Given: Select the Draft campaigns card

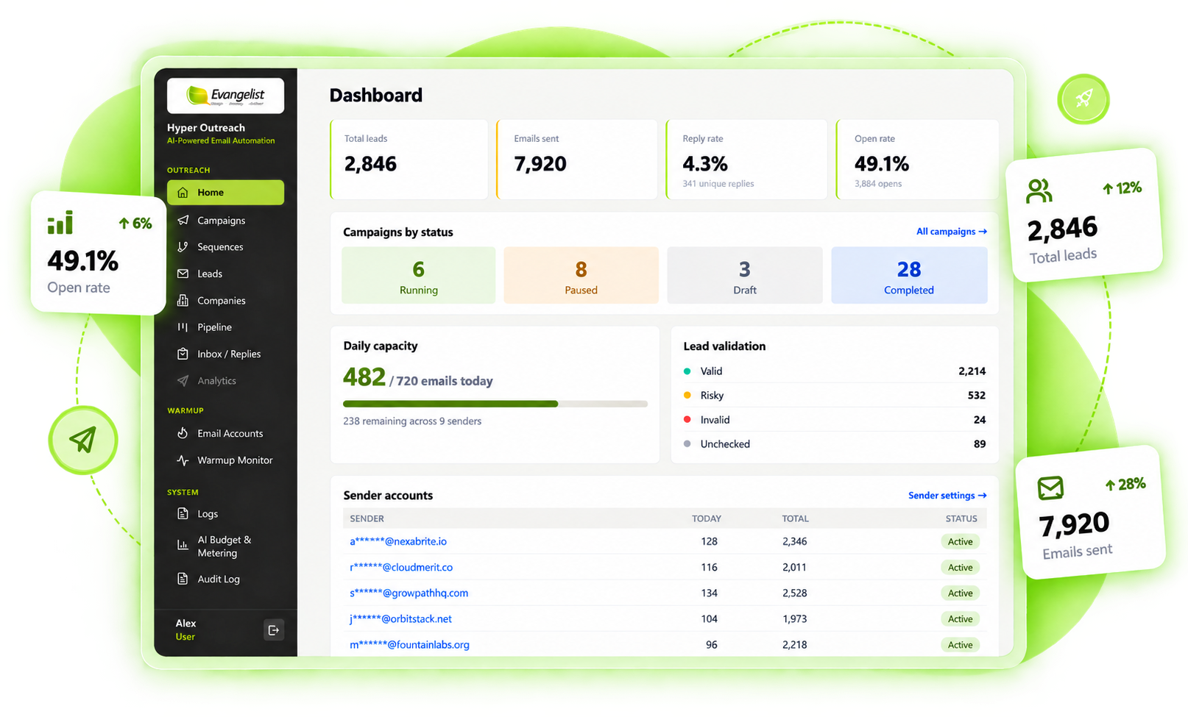Looking at the screenshot, I should [x=744, y=275].
